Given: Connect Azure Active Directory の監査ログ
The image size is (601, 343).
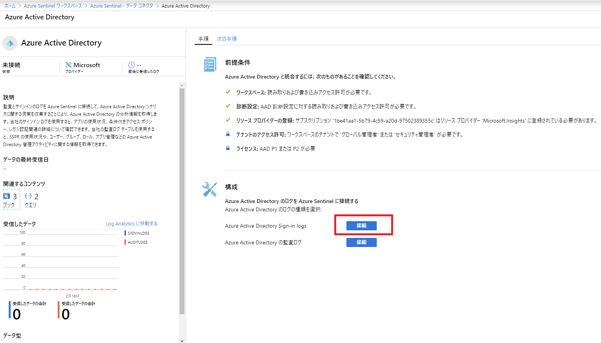Looking at the screenshot, I should coord(362,242).
